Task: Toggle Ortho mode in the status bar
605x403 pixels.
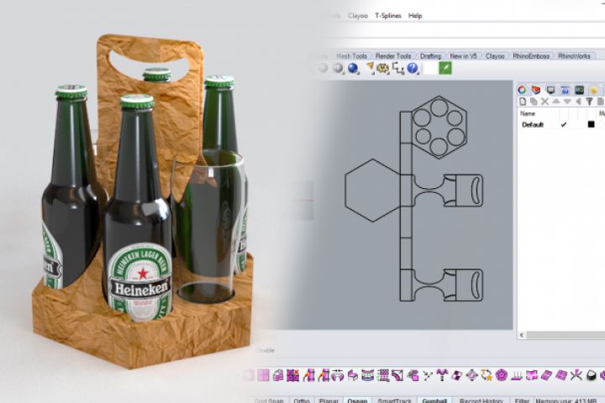Action: [302, 400]
